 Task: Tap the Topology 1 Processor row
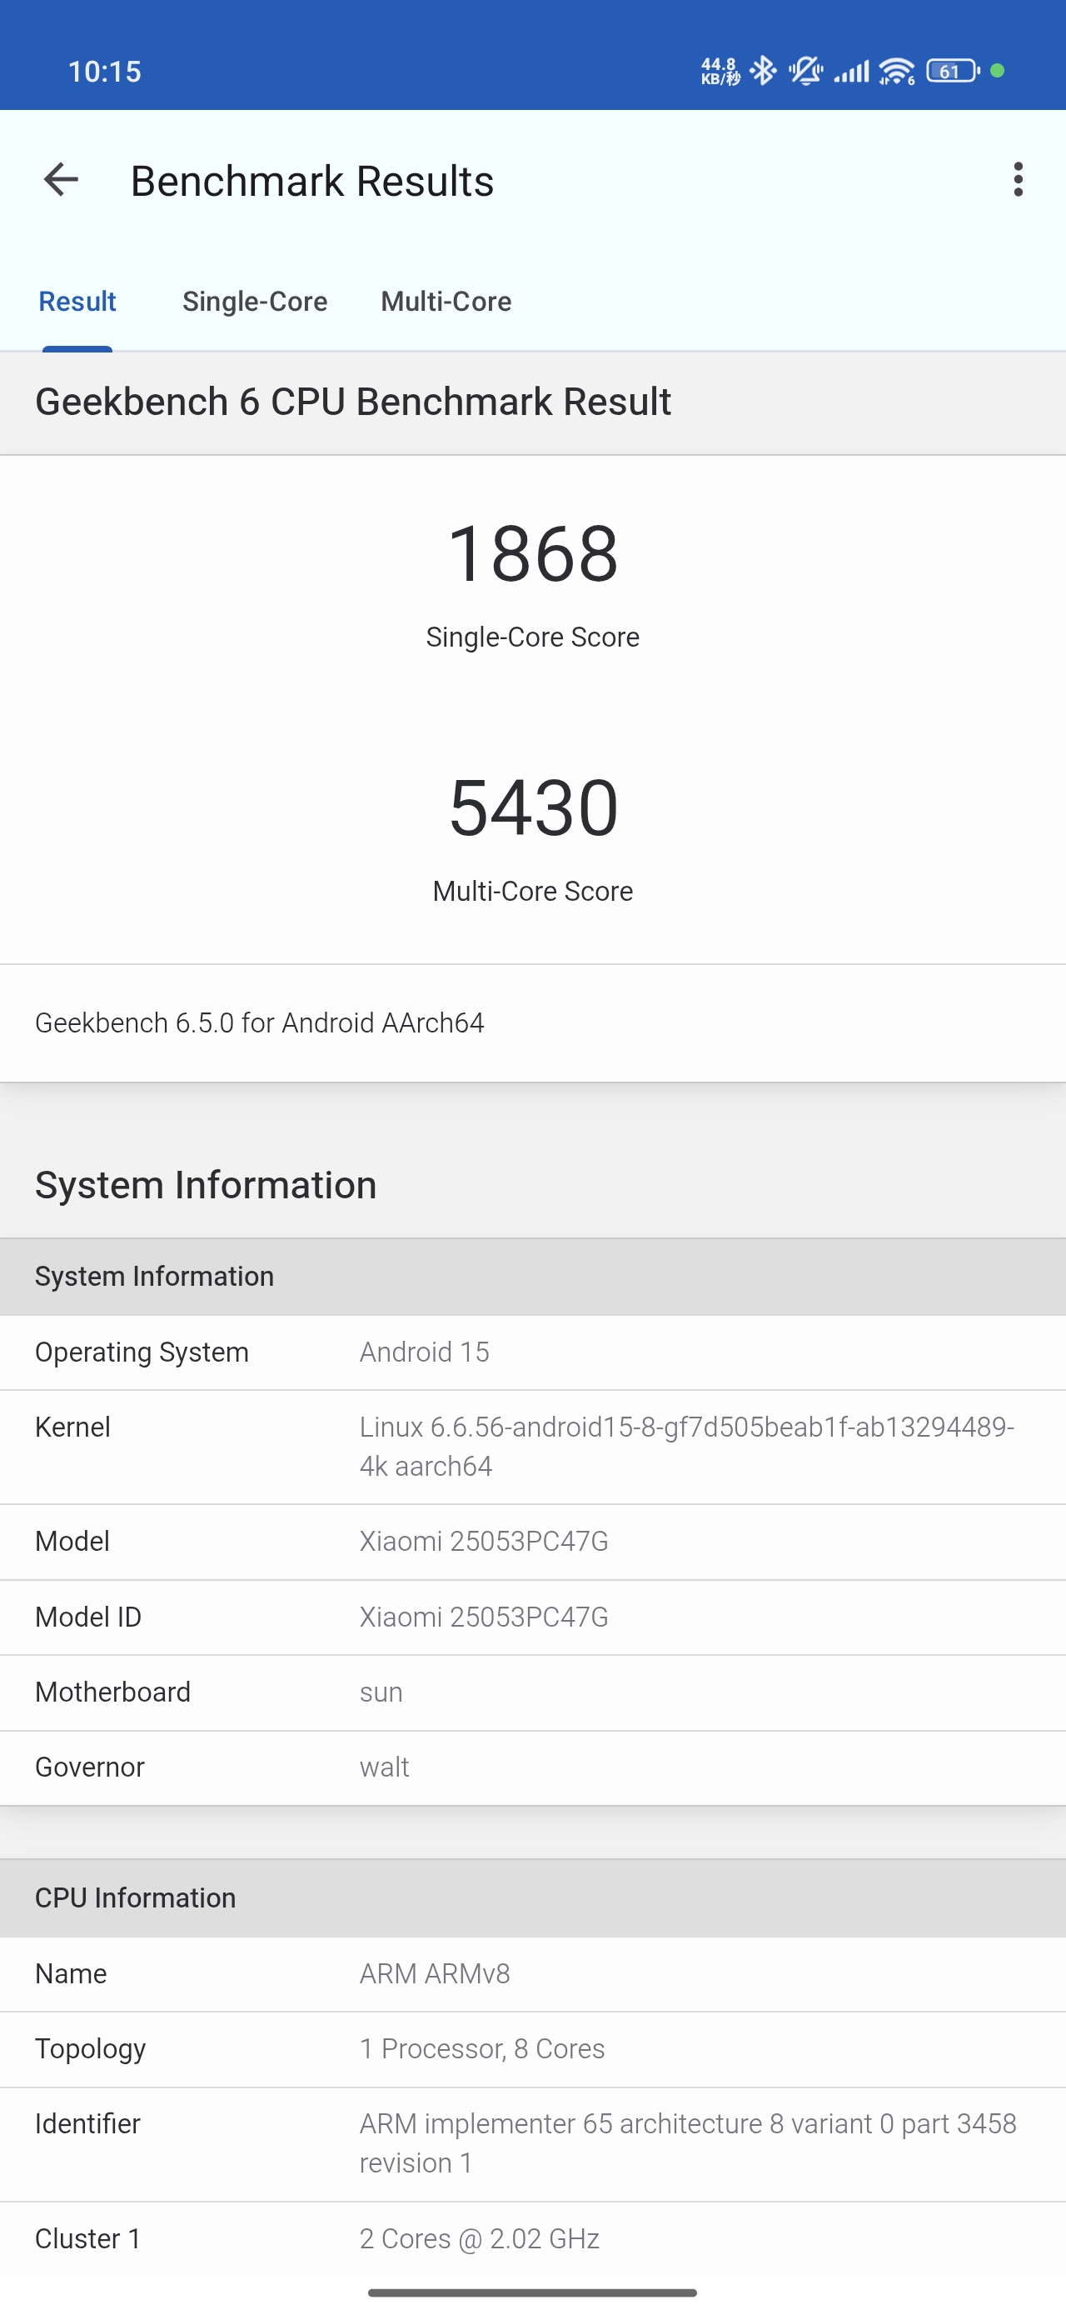532,2049
